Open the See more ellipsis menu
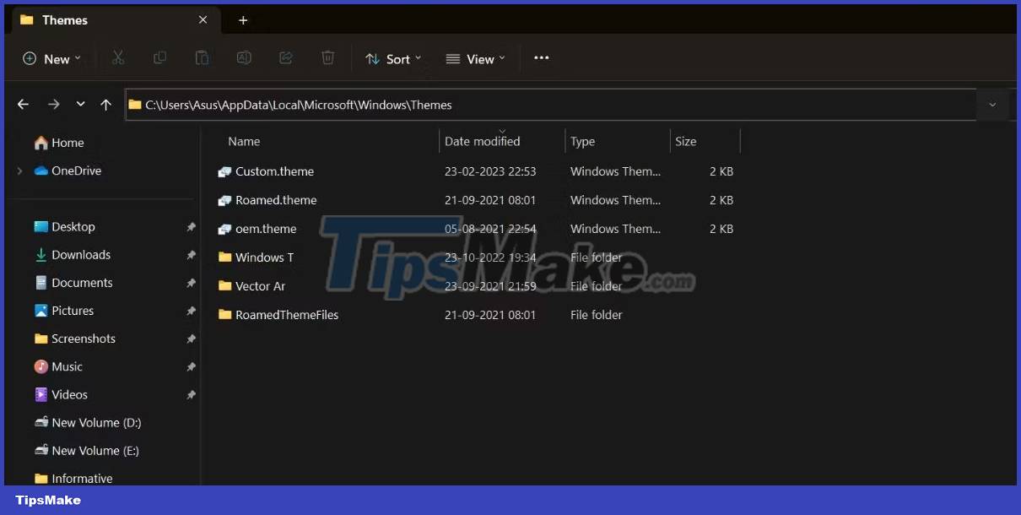This screenshot has width=1021, height=515. coord(541,58)
